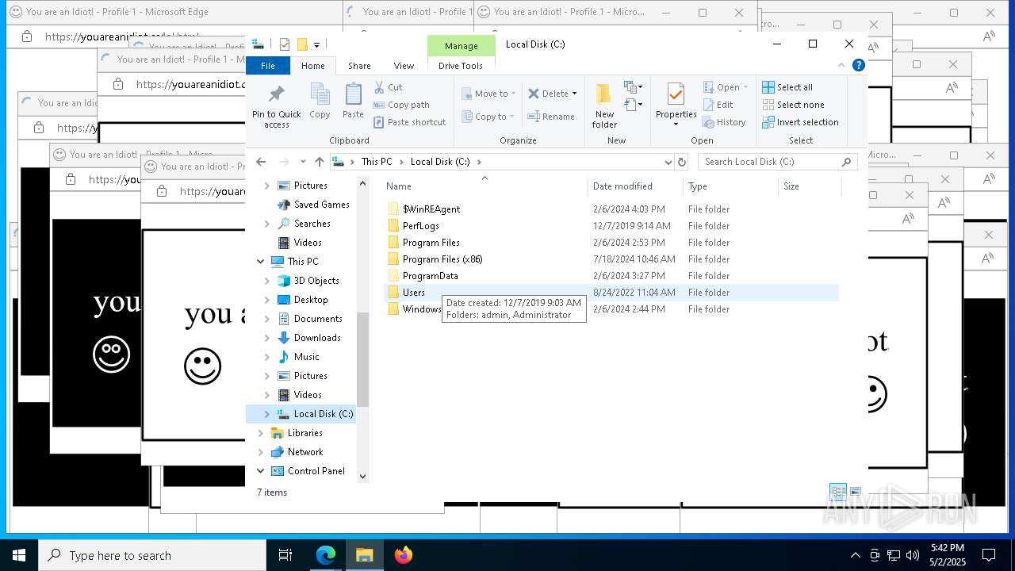Image resolution: width=1015 pixels, height=571 pixels.
Task: Expand Network tree node
Action: (x=260, y=452)
